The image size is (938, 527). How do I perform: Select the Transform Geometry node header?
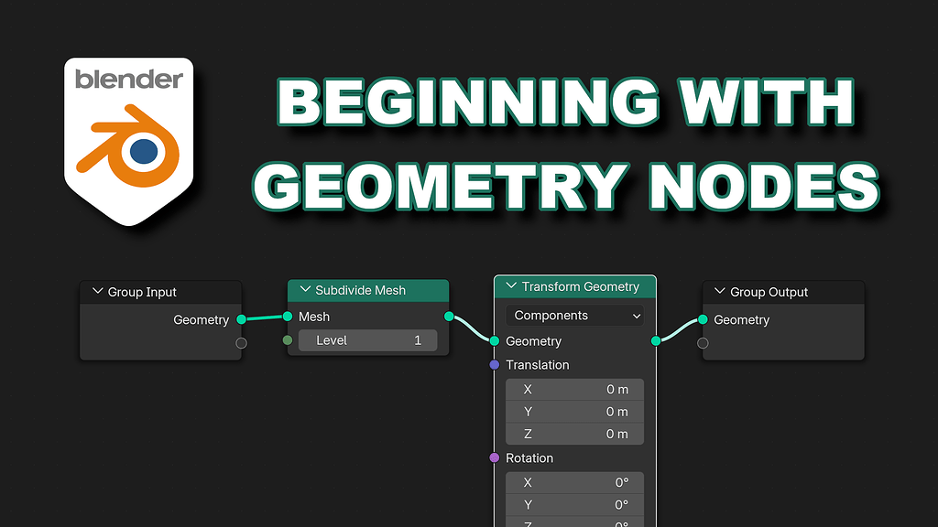click(575, 286)
